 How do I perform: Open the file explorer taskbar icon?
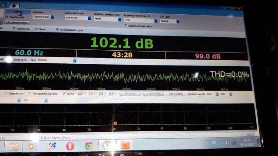[x=13, y=146]
